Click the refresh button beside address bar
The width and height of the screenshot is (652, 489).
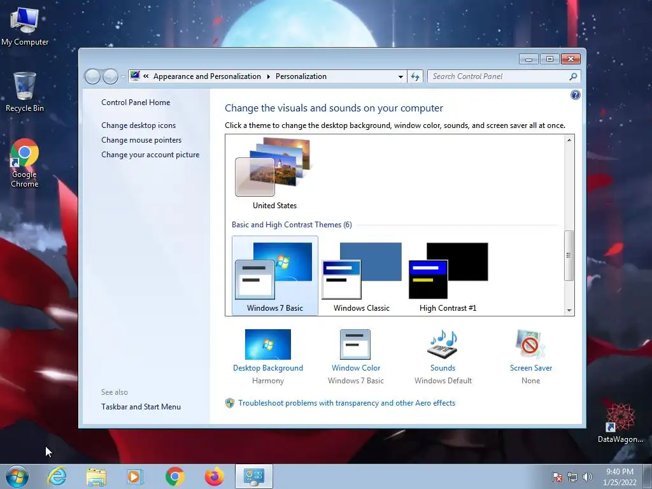pos(415,76)
